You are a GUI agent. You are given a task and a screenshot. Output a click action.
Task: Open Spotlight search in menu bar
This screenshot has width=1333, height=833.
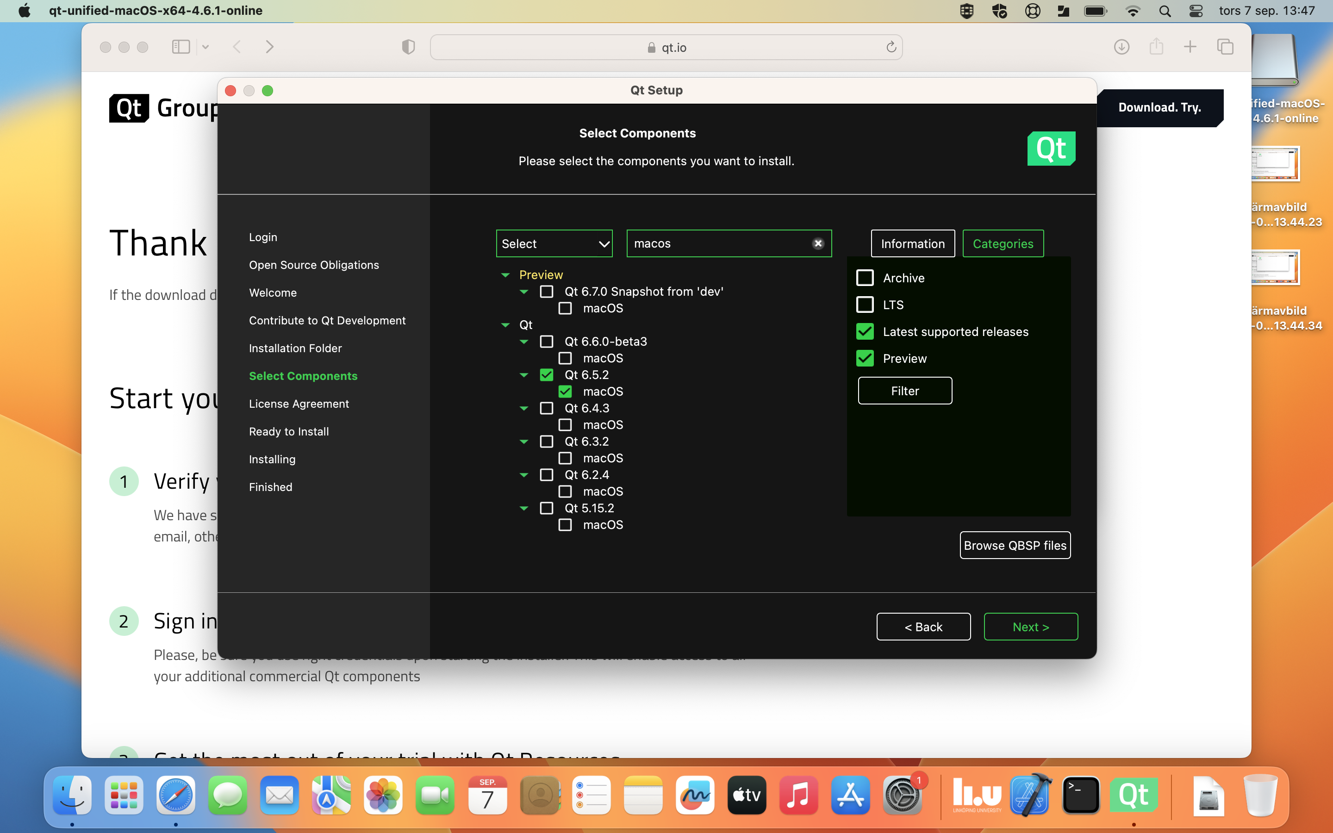tap(1165, 11)
